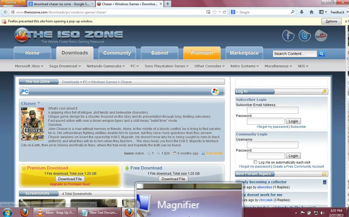
Task: Close the Google search tab
Action: click(x=93, y=4)
